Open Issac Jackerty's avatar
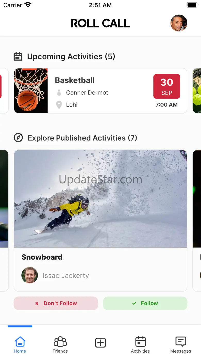The image size is (201, 357). (30, 275)
